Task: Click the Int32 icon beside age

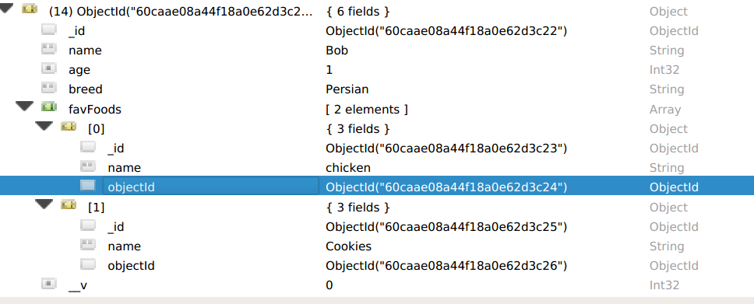Action: [x=49, y=68]
